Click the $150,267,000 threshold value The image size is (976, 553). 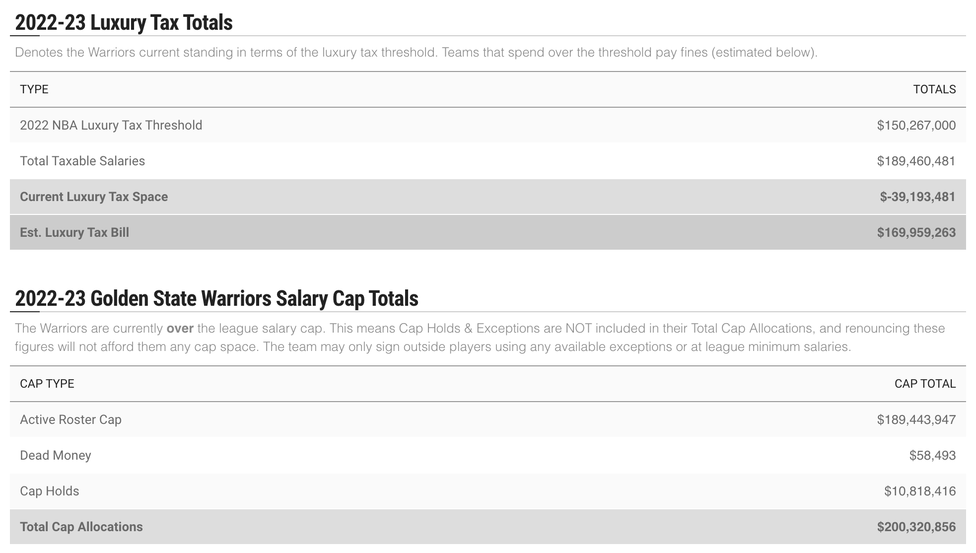coord(916,125)
